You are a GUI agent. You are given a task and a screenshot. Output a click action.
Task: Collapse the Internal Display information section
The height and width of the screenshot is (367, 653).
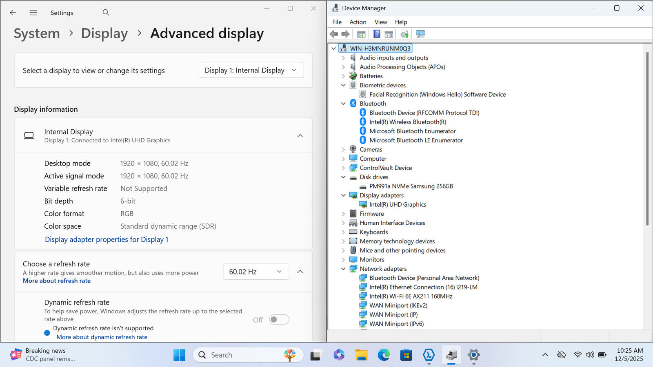pos(300,136)
